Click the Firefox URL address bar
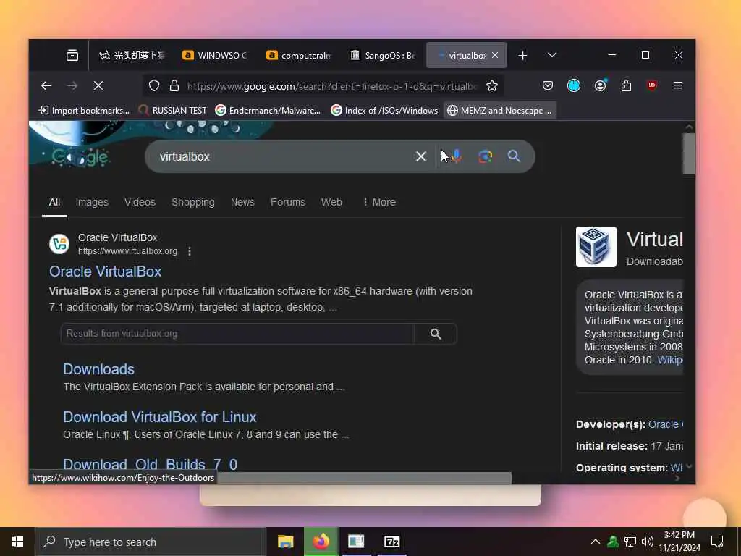 pos(332,85)
